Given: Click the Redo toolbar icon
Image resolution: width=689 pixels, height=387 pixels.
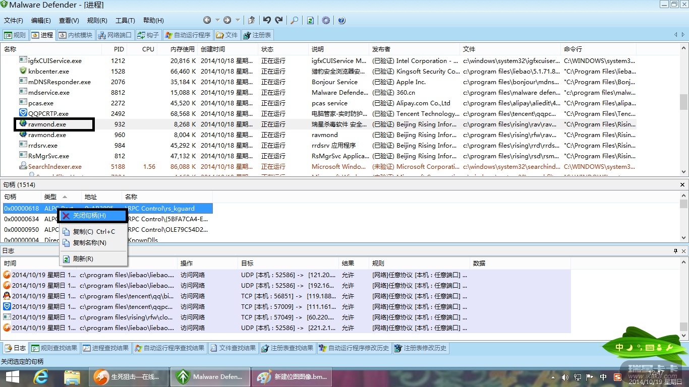Looking at the screenshot, I should (x=278, y=20).
